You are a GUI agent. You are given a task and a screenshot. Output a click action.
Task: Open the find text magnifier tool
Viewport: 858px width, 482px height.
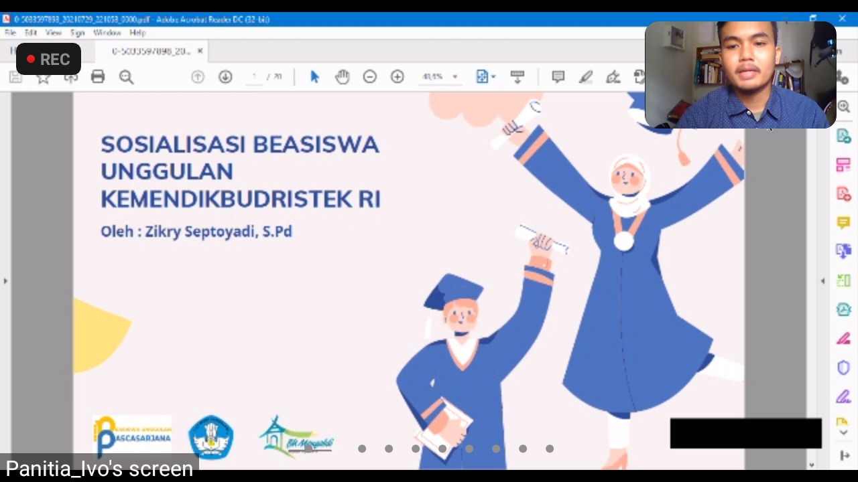pyautogui.click(x=126, y=77)
